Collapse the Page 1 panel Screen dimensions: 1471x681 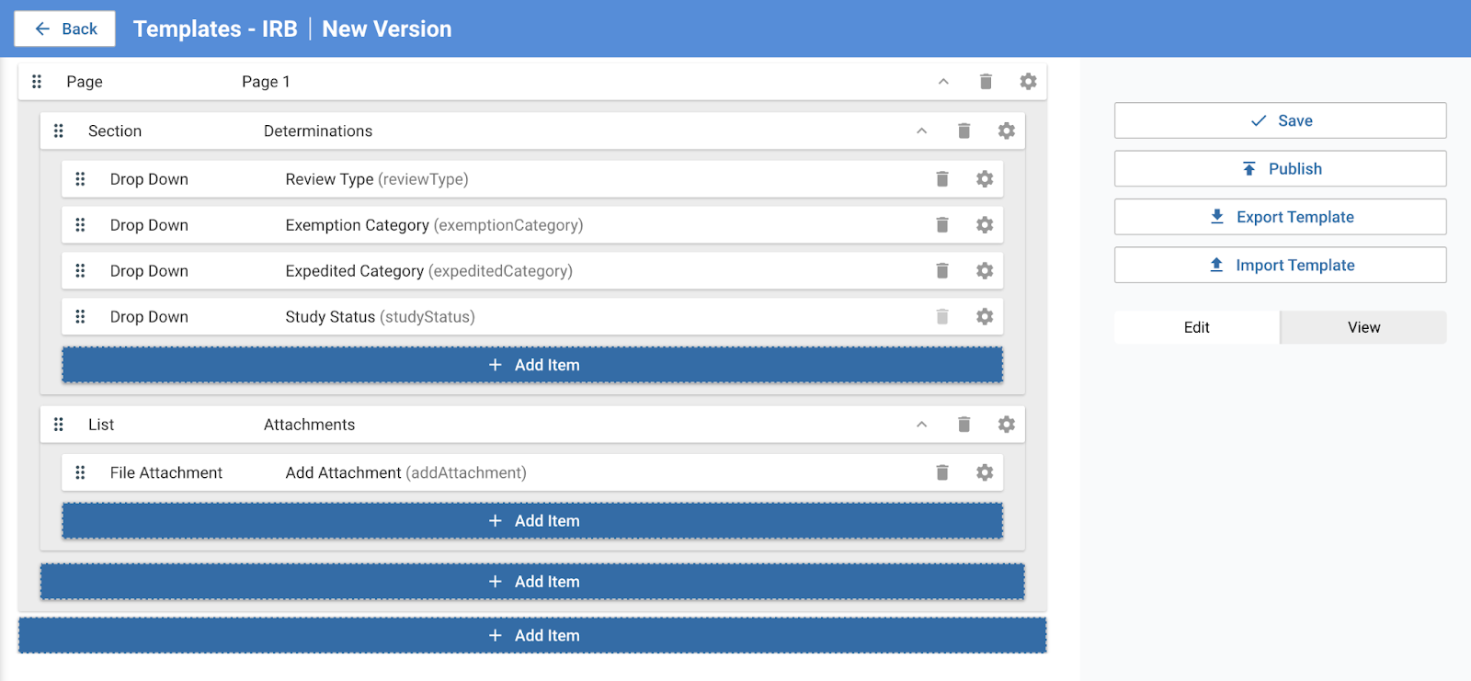[943, 82]
